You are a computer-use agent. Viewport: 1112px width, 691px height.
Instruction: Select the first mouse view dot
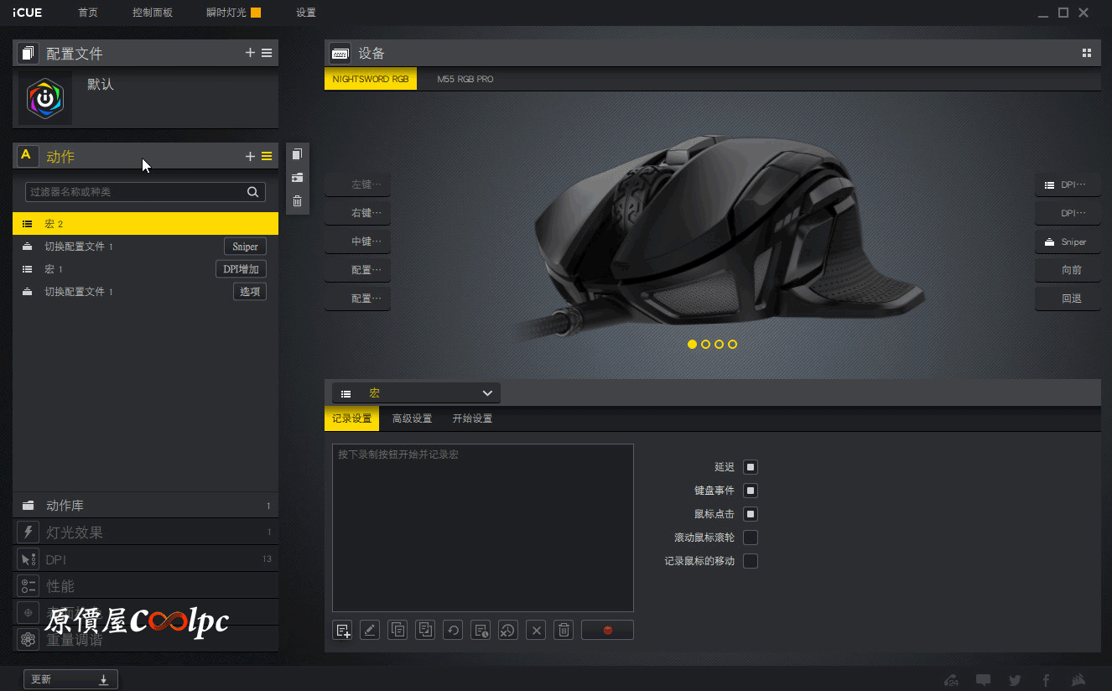coord(692,344)
